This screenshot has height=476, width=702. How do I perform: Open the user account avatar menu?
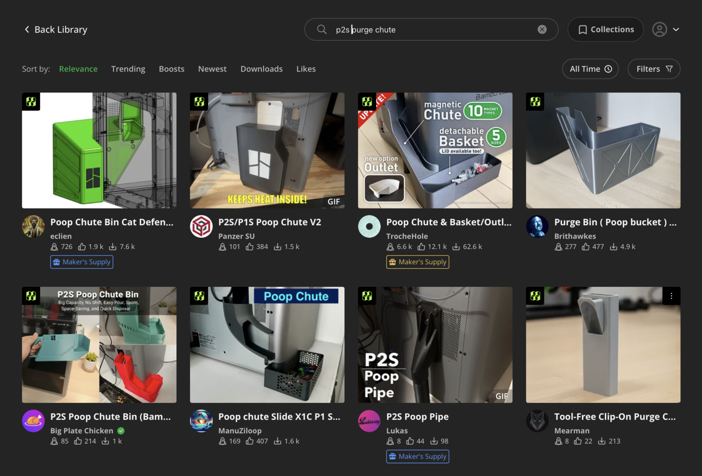(659, 30)
